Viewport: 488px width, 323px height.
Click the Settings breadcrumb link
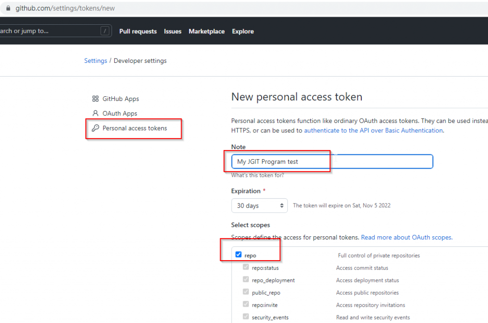(95, 61)
